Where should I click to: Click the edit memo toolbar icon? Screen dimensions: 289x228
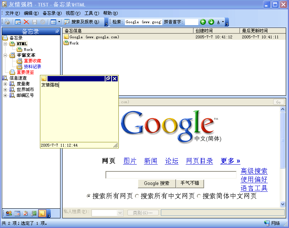[x=18, y=22]
